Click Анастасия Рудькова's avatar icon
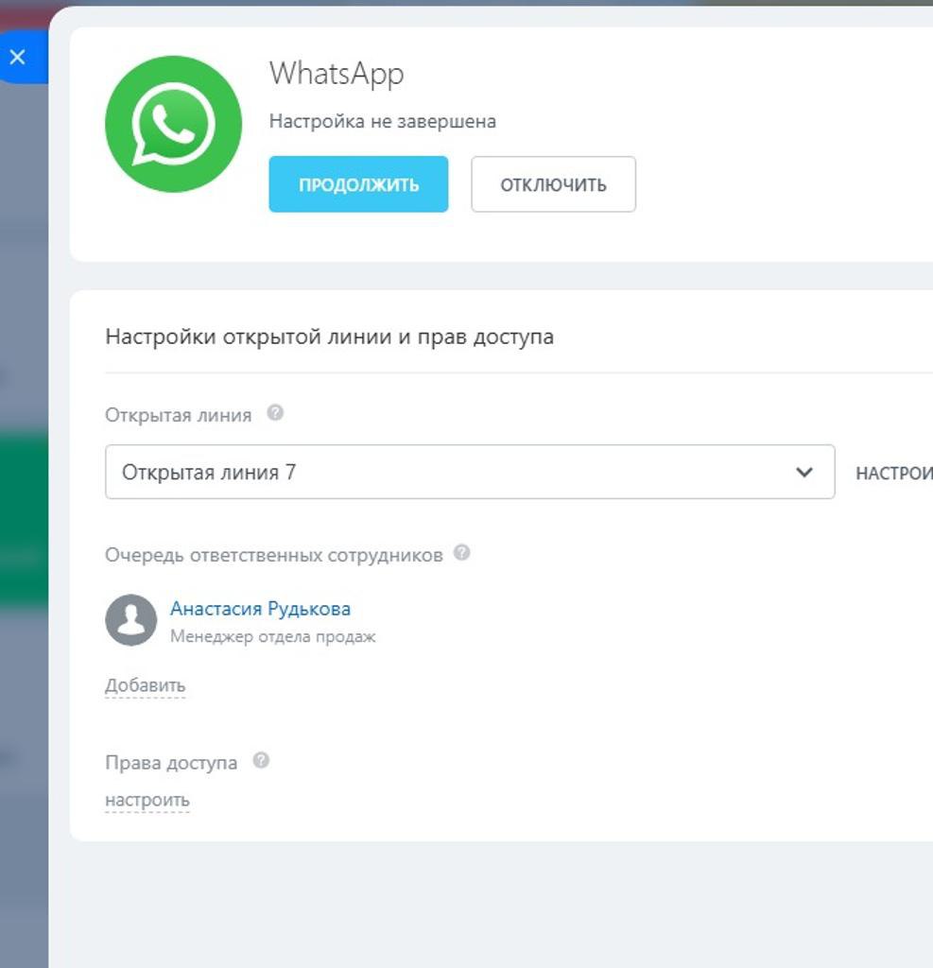 pos(130,620)
